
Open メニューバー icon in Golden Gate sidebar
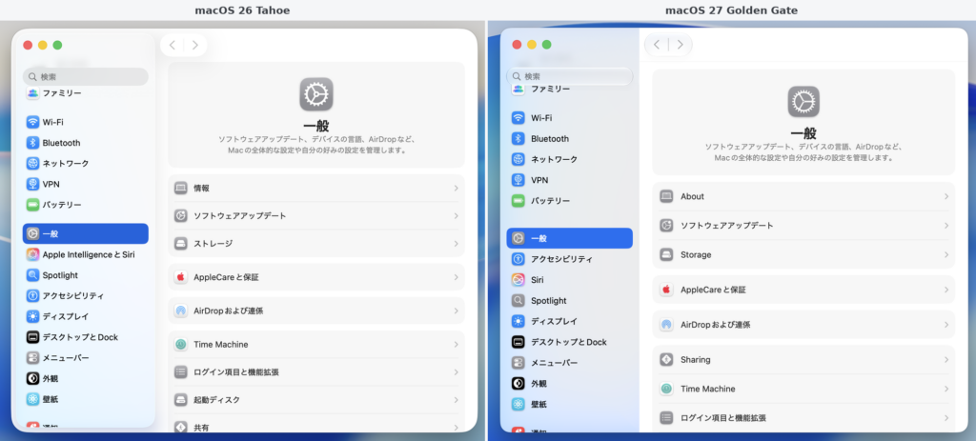pyautogui.click(x=518, y=363)
